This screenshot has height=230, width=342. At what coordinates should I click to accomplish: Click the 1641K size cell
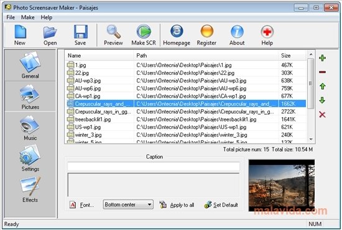(x=288, y=120)
